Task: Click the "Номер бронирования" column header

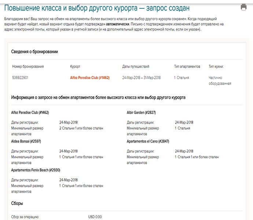Action: click(x=28, y=66)
